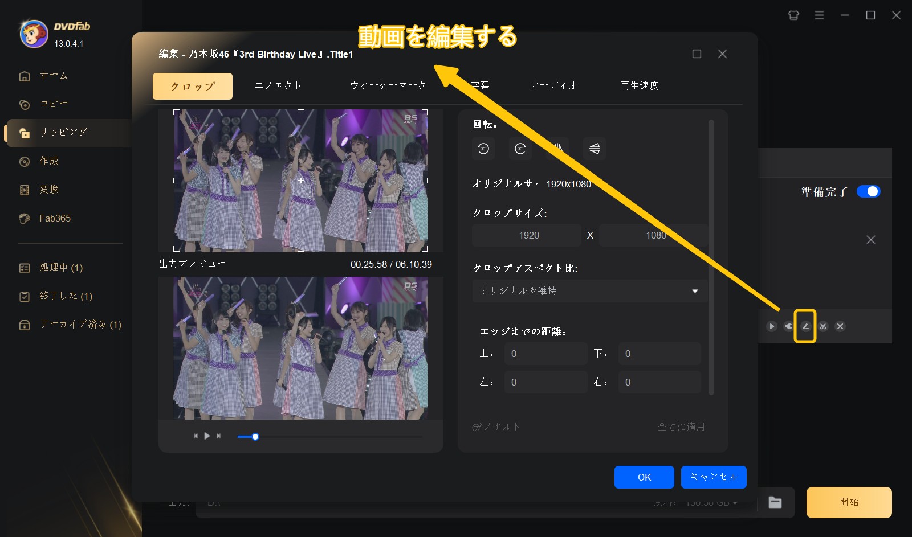Screen dimensions: 912x537
Task: Open ホーム in the sidebar
Action: pos(54,76)
